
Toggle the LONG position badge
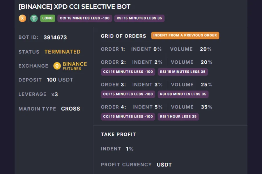coord(47,18)
